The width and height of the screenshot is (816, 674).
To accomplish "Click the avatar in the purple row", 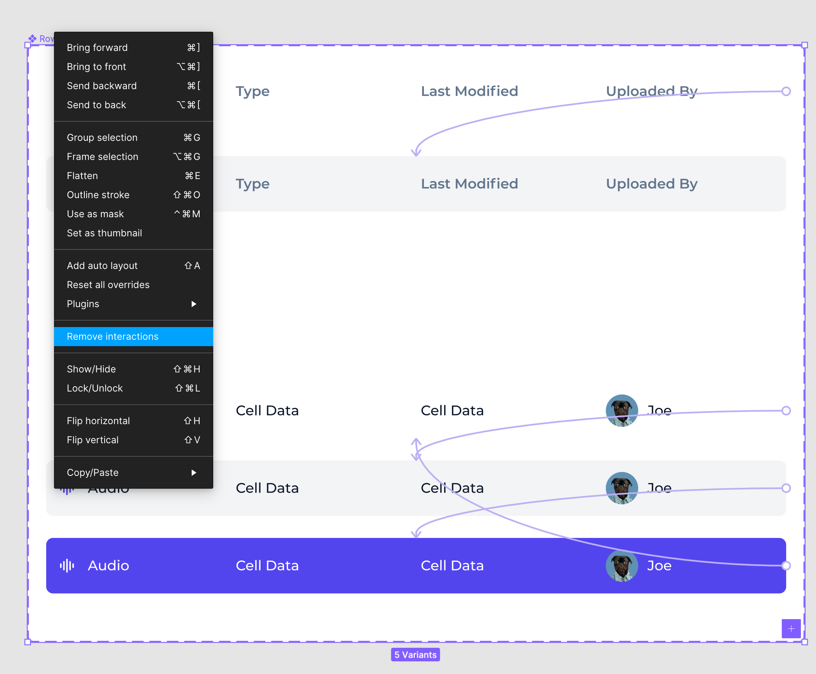I will (622, 565).
